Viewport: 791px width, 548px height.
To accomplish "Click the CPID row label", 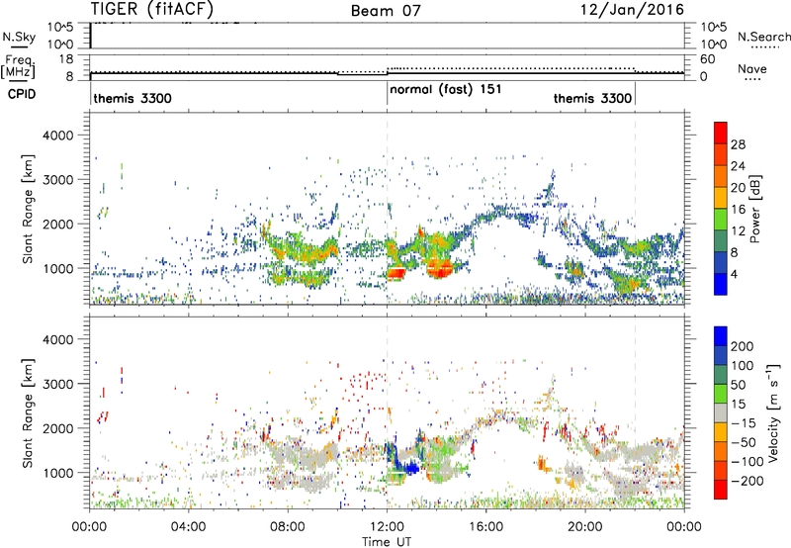I will [22, 94].
